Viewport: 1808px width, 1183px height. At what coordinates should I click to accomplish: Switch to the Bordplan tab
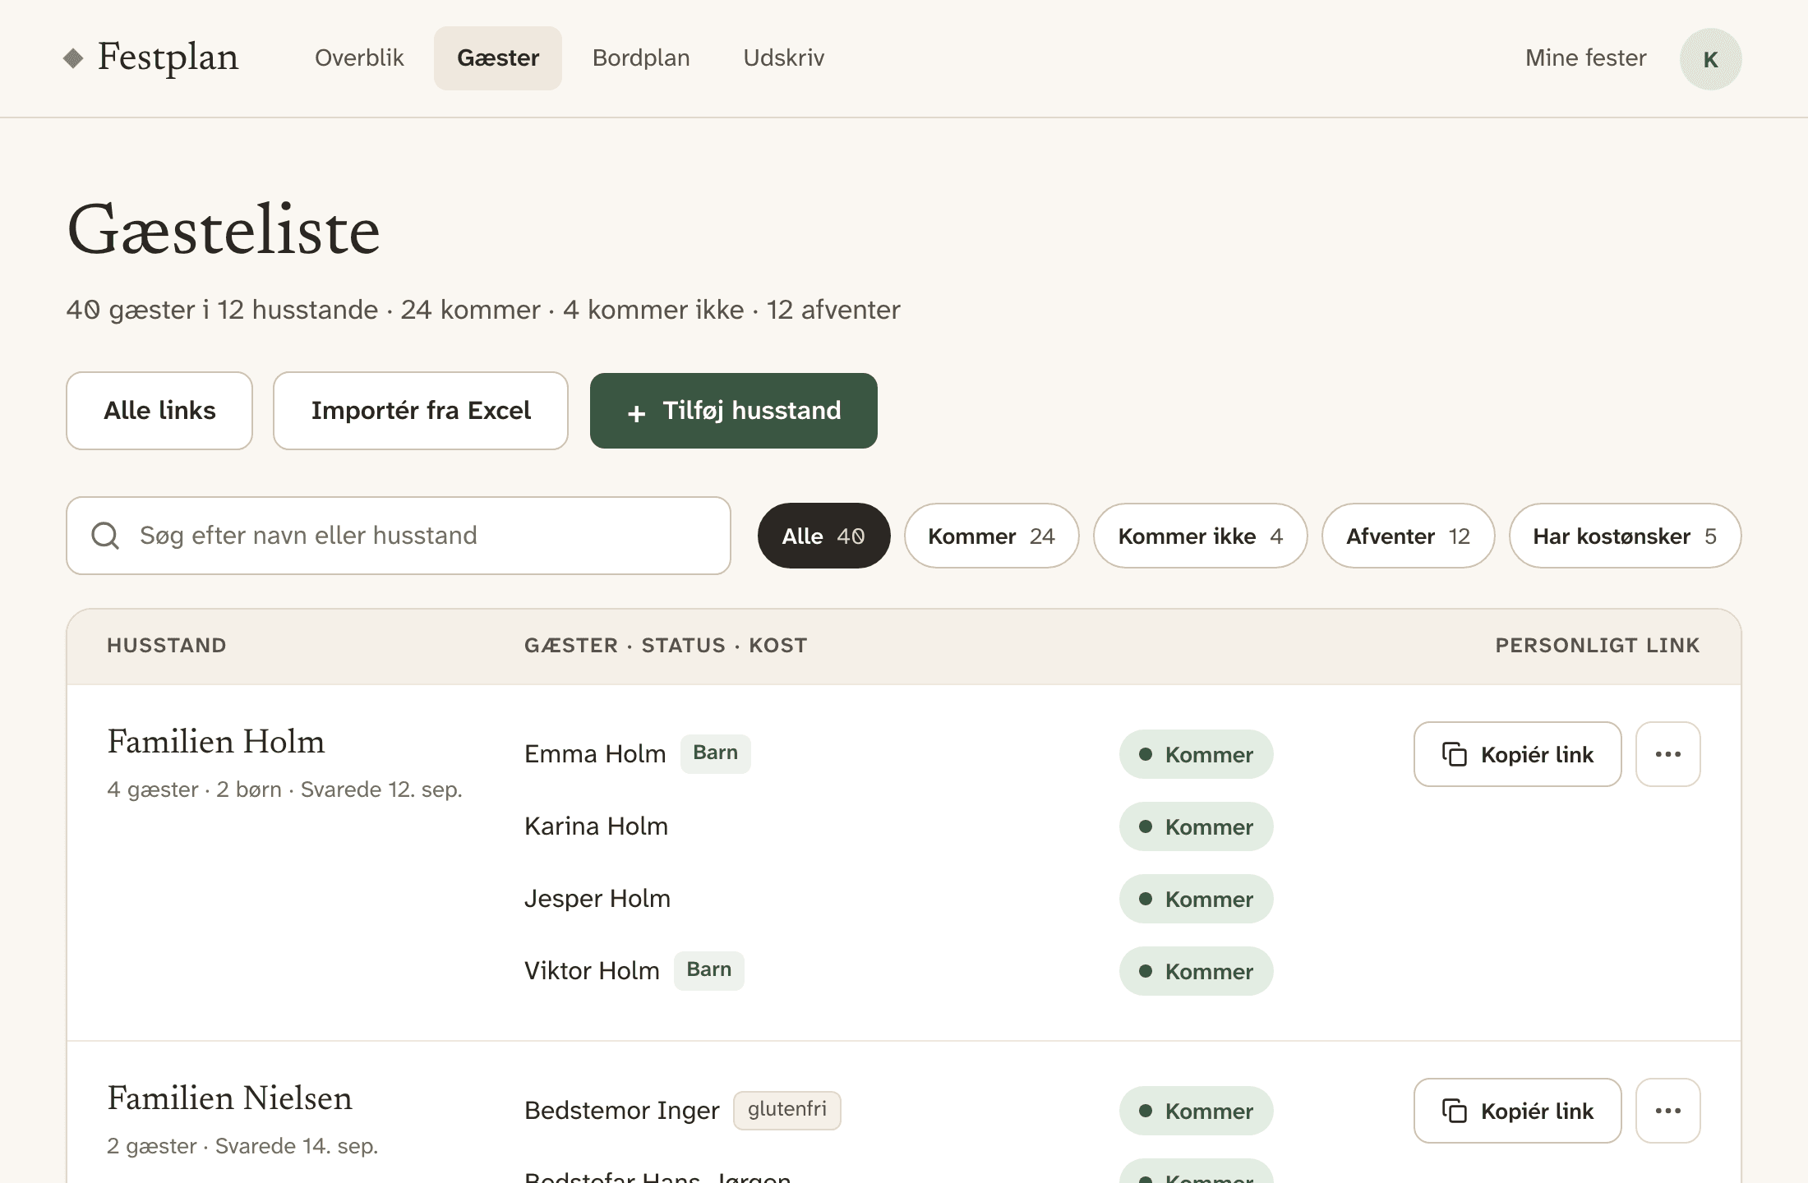click(x=641, y=58)
